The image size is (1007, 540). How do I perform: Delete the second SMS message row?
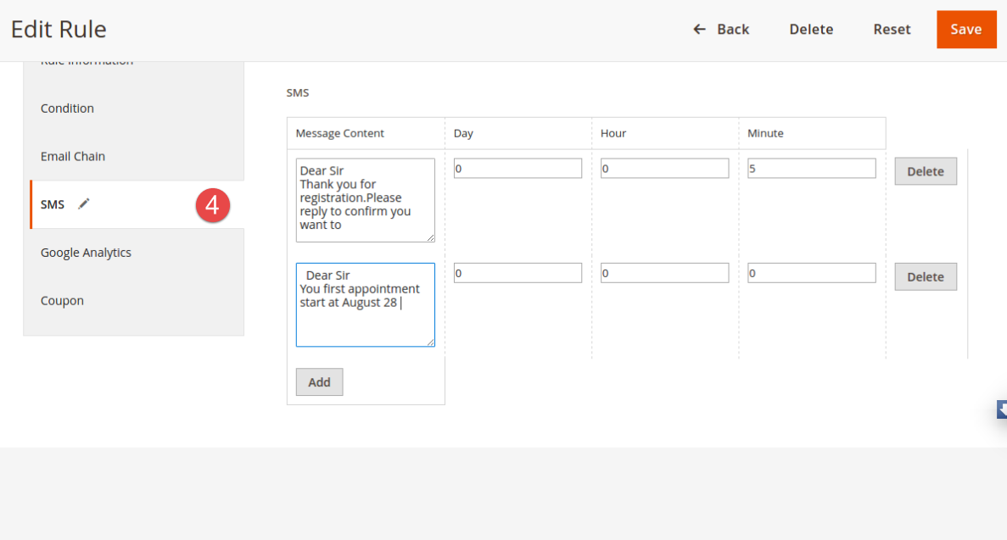[x=925, y=276]
